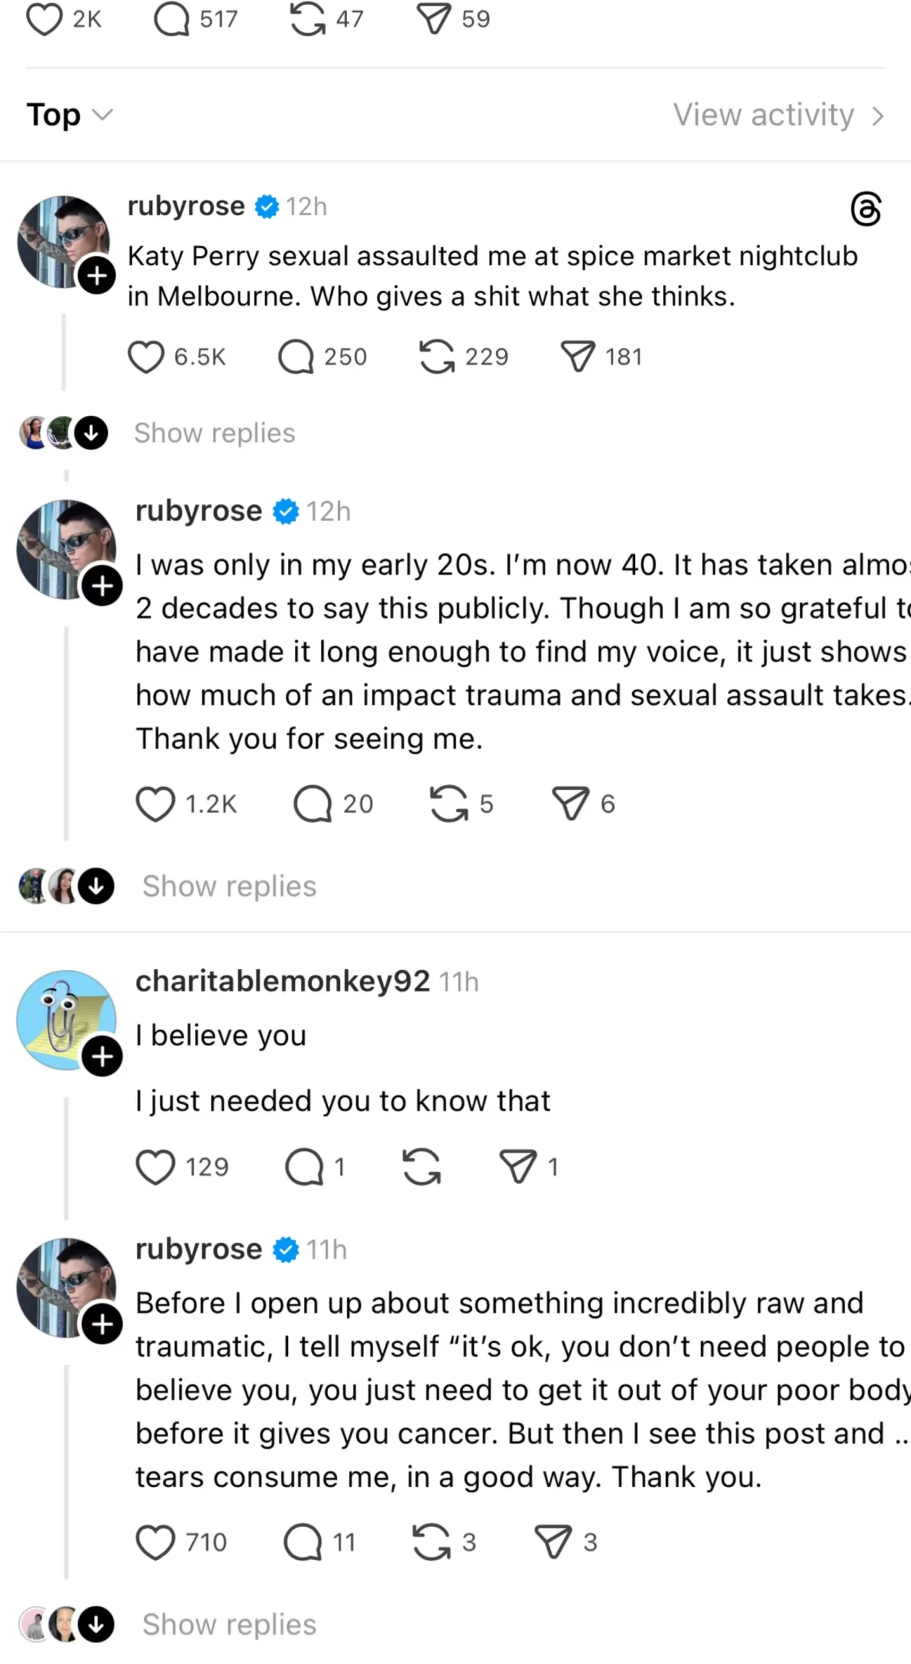
Task: Repost the post with 229 reposts
Action: (437, 357)
